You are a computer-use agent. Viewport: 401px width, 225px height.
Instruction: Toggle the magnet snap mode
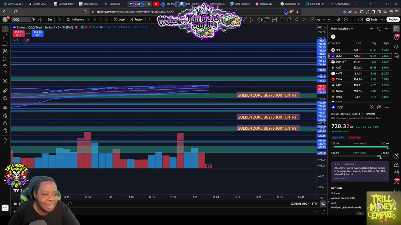coord(5,108)
